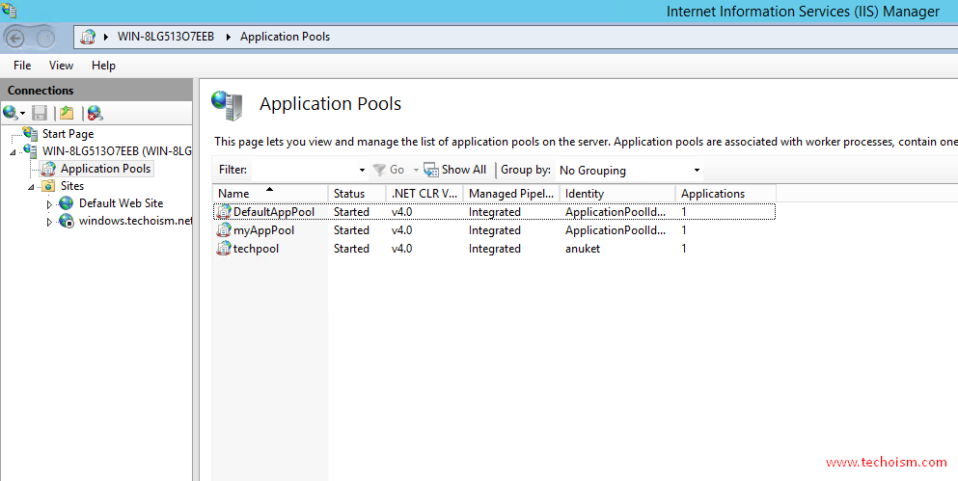Open the Go button dropdown arrow

[x=416, y=171]
